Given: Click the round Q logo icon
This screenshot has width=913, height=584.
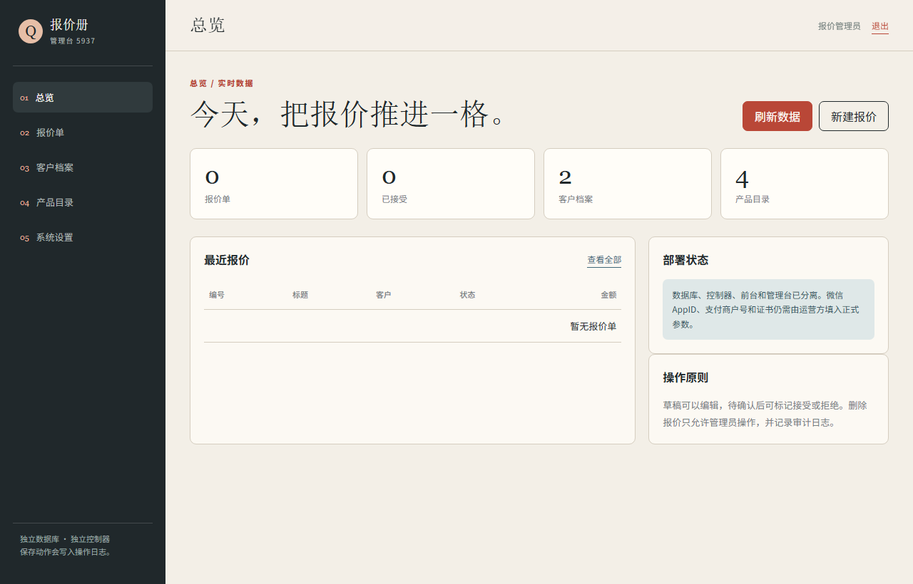Looking at the screenshot, I should 31,31.
